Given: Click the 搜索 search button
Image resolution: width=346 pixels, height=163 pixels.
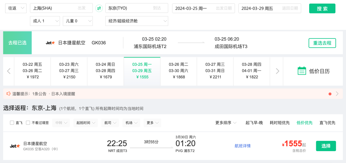Looking at the screenshot, I should pyautogui.click(x=322, y=9).
